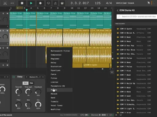
Task: Solo the third track
Action: 3,48
